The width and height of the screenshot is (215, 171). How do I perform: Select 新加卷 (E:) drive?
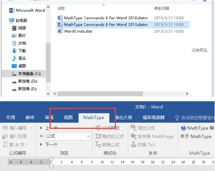coord(24,89)
